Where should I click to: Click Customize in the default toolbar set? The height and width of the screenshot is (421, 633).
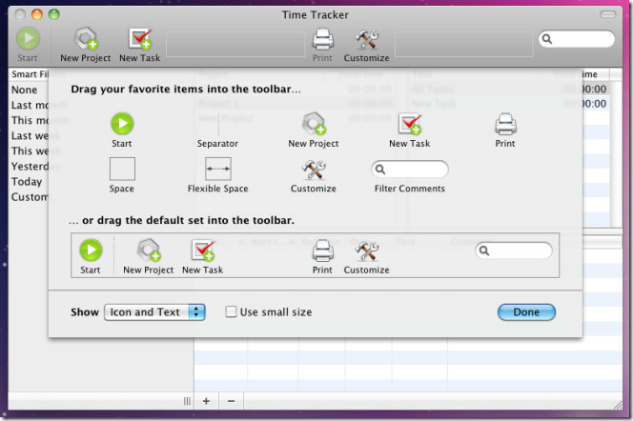367,258
